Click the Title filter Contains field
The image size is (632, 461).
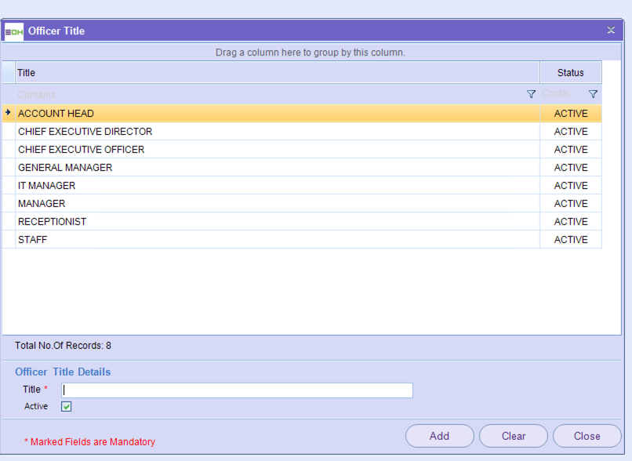point(267,94)
